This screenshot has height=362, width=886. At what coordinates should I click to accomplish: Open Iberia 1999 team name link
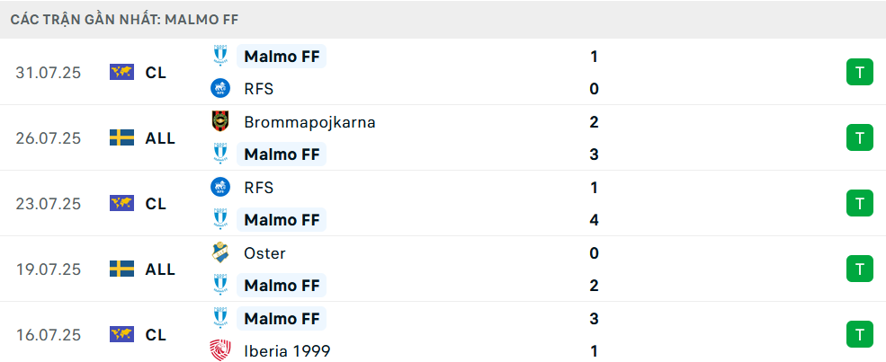(287, 351)
